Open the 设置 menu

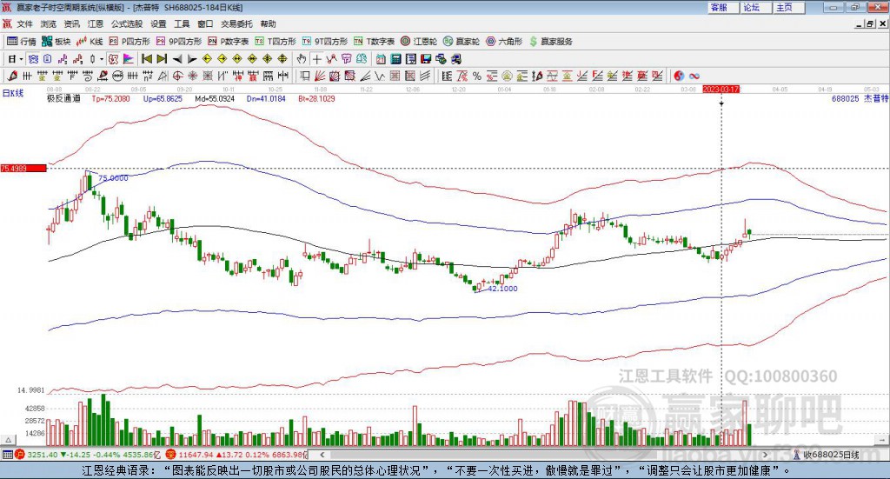tap(158, 23)
